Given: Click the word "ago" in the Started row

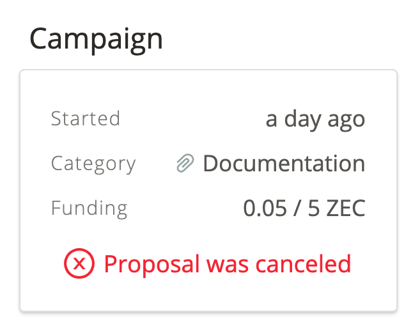Looking at the screenshot, I should [x=346, y=120].
